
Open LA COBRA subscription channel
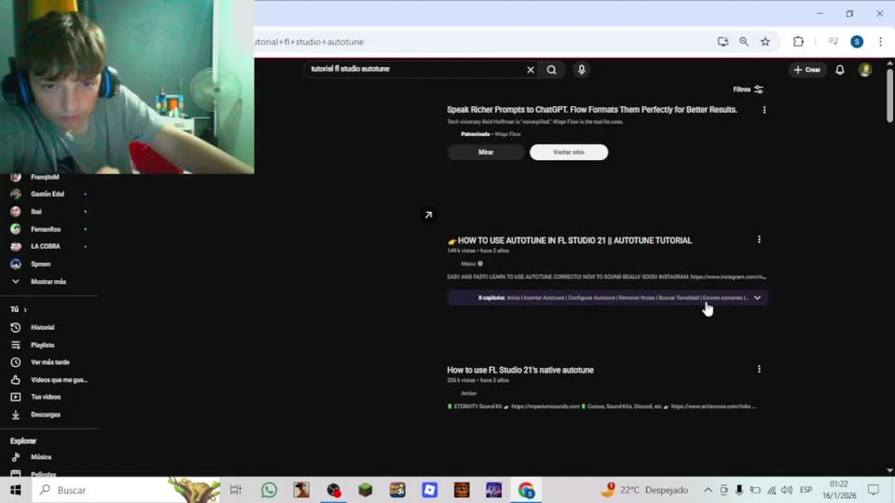coord(47,247)
